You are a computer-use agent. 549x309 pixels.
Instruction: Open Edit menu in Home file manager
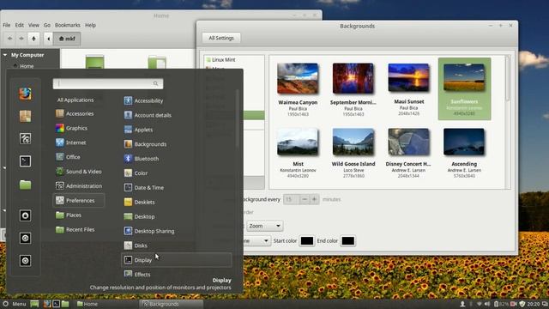(20, 25)
